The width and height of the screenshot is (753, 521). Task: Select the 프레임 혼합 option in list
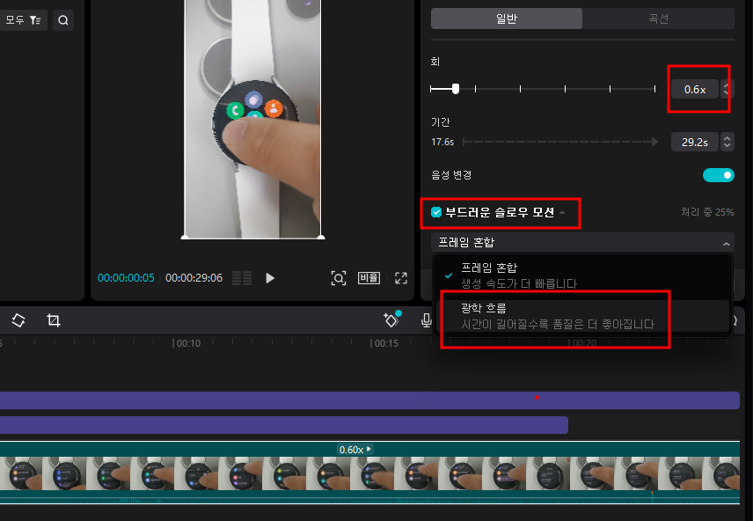582,275
